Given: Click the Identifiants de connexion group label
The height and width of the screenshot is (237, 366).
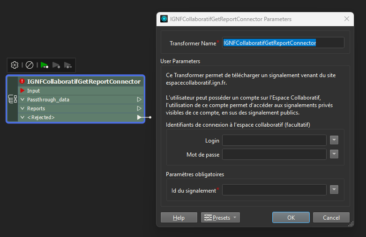Looking at the screenshot, I should 238,125.
